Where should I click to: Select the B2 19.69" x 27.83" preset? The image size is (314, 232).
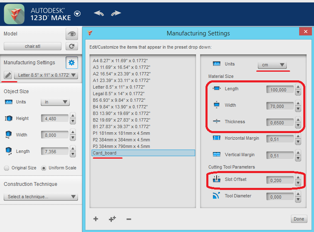click(121, 120)
